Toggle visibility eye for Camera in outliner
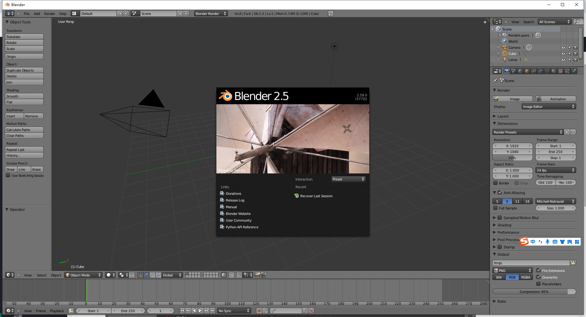Image resolution: width=586 pixels, height=317 pixels. pyautogui.click(x=563, y=48)
